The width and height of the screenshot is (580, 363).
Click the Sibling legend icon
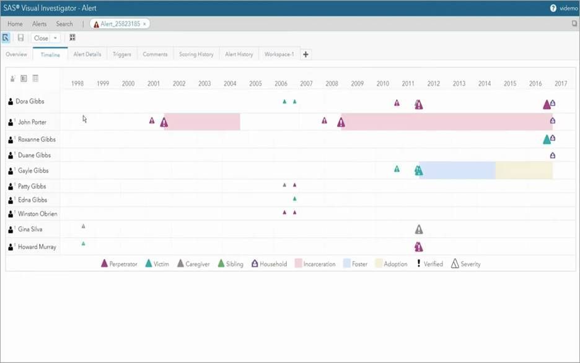pos(221,263)
